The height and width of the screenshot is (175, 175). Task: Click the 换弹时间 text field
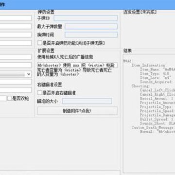pos(91,35)
